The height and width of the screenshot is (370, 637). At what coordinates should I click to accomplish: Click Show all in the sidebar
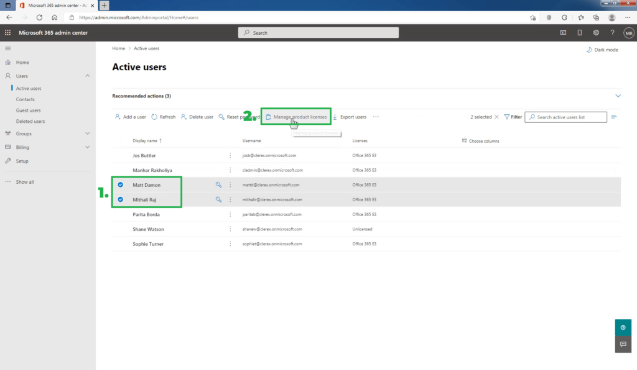coord(25,182)
